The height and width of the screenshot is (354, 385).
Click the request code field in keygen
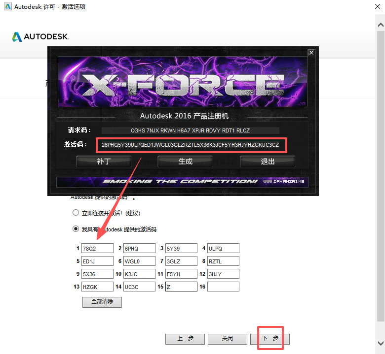click(191, 130)
